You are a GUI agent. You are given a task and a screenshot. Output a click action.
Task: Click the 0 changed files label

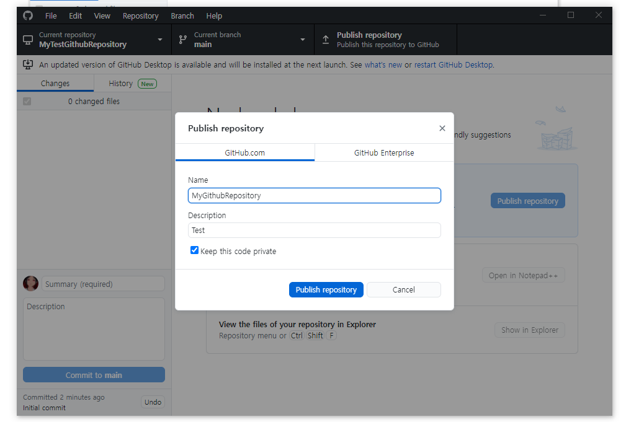[x=94, y=101]
